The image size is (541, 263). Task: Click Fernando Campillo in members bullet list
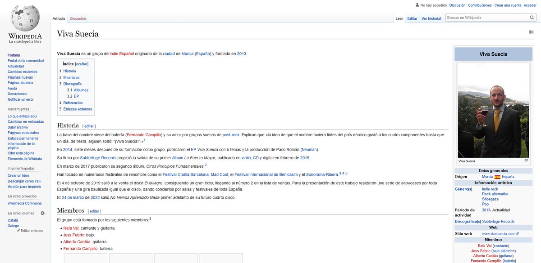pyautogui.click(x=80, y=249)
